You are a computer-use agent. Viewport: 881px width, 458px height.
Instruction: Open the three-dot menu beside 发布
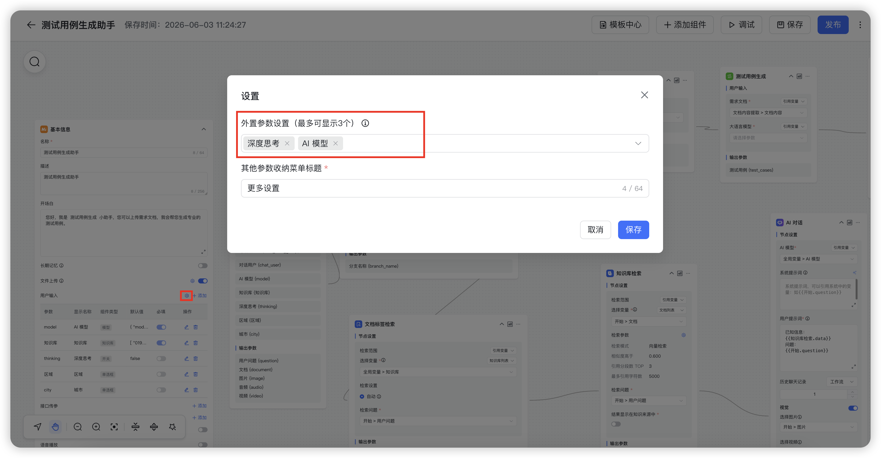coord(860,25)
